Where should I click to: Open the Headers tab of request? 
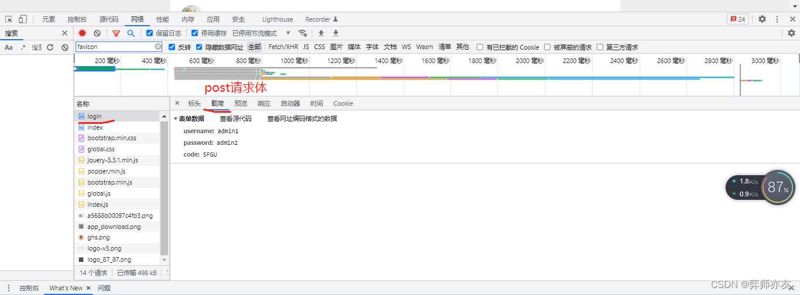[x=194, y=103]
